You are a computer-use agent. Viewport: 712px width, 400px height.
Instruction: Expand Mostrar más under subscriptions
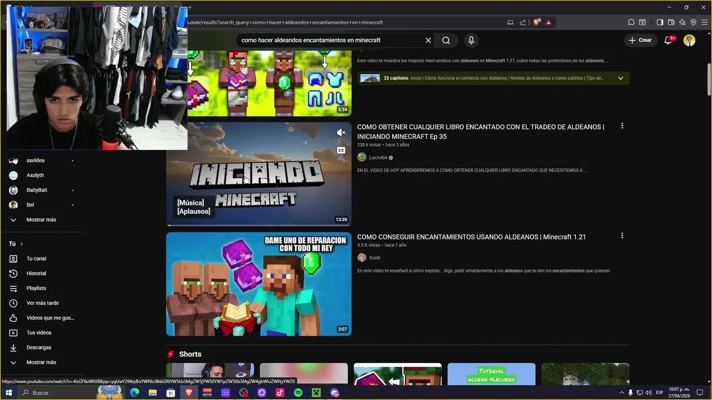click(x=42, y=219)
